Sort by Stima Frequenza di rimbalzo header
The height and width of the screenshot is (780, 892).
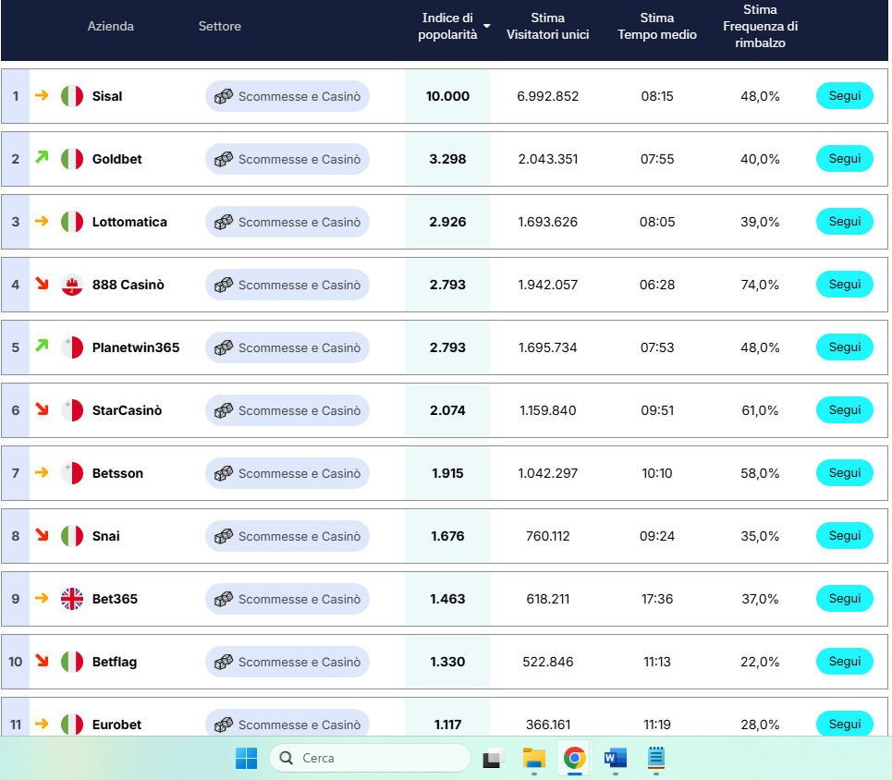pyautogui.click(x=760, y=26)
